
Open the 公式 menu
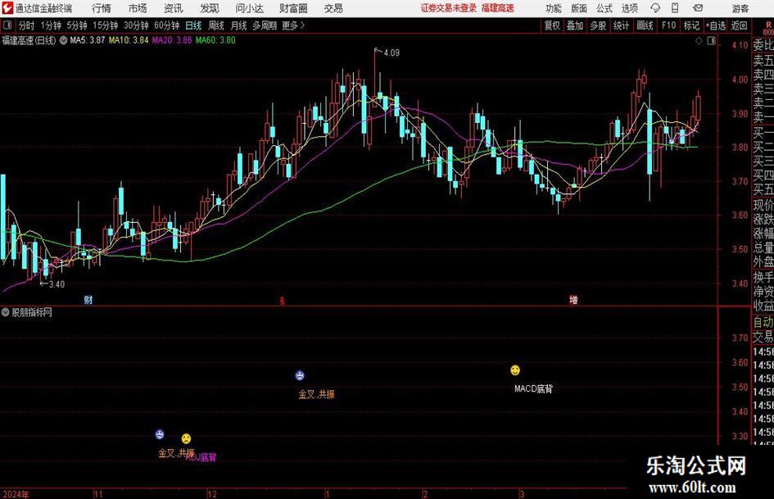604,8
